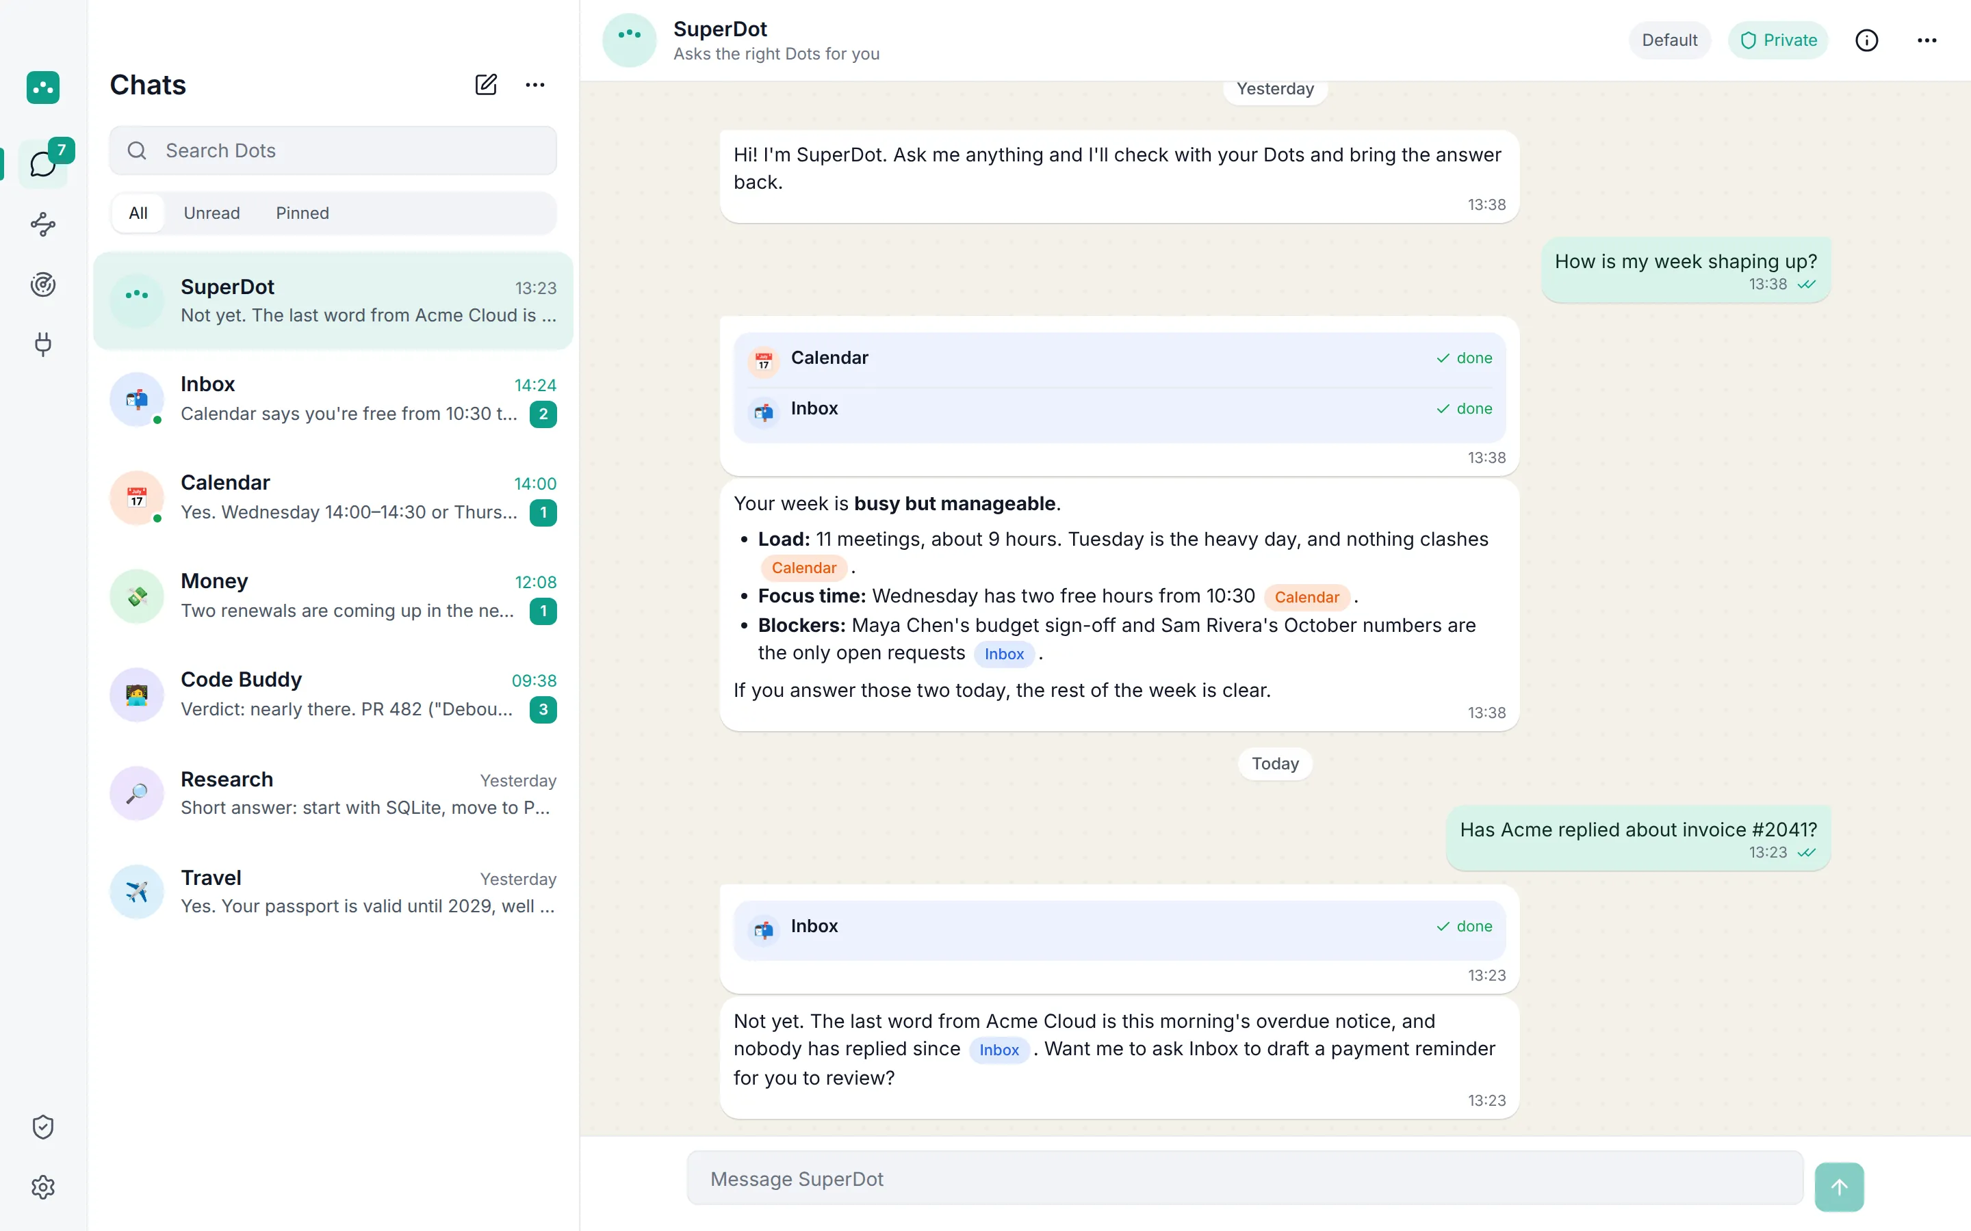Image resolution: width=1971 pixels, height=1231 pixels.
Task: Click the SuperDot avatar in the chat header
Action: (630, 41)
